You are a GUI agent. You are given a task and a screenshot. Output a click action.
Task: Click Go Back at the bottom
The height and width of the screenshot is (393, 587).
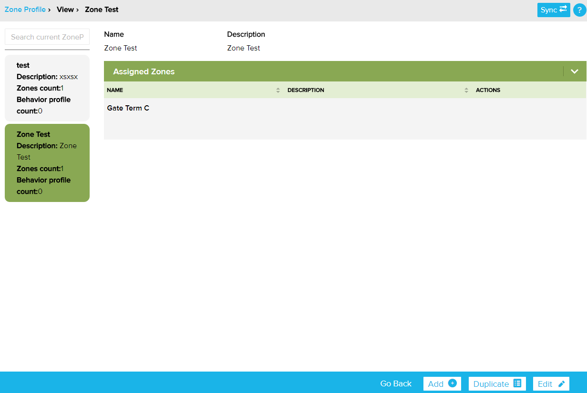[x=395, y=383]
